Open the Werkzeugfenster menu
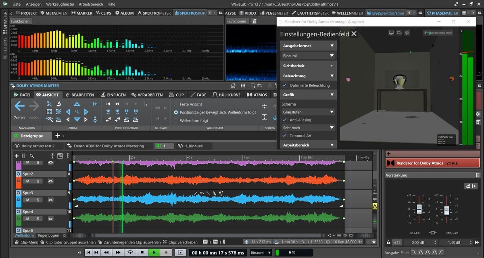This screenshot has width=484, height=258. (60, 4)
